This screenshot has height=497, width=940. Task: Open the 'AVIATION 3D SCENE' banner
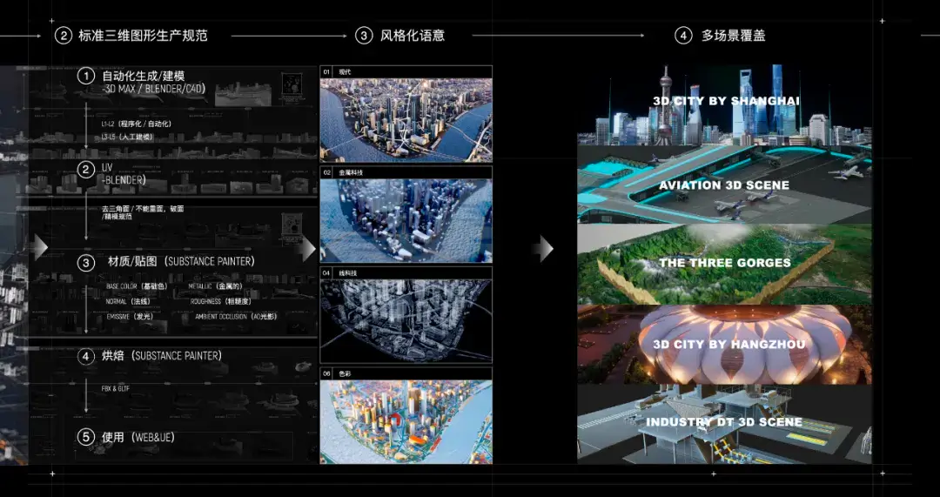pos(724,185)
